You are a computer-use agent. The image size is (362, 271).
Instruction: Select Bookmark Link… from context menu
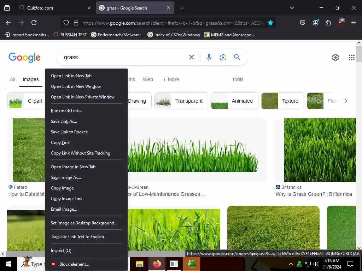[x=86, y=110]
